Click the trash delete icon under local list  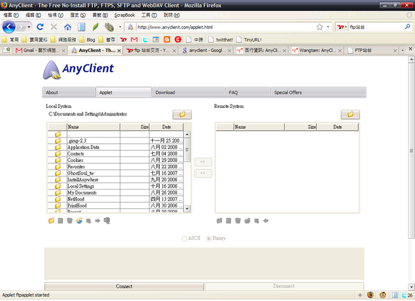(x=70, y=221)
